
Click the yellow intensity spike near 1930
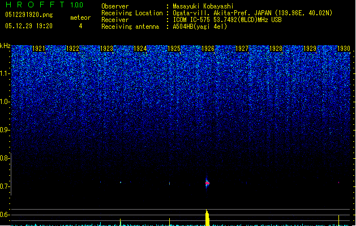click(x=339, y=220)
